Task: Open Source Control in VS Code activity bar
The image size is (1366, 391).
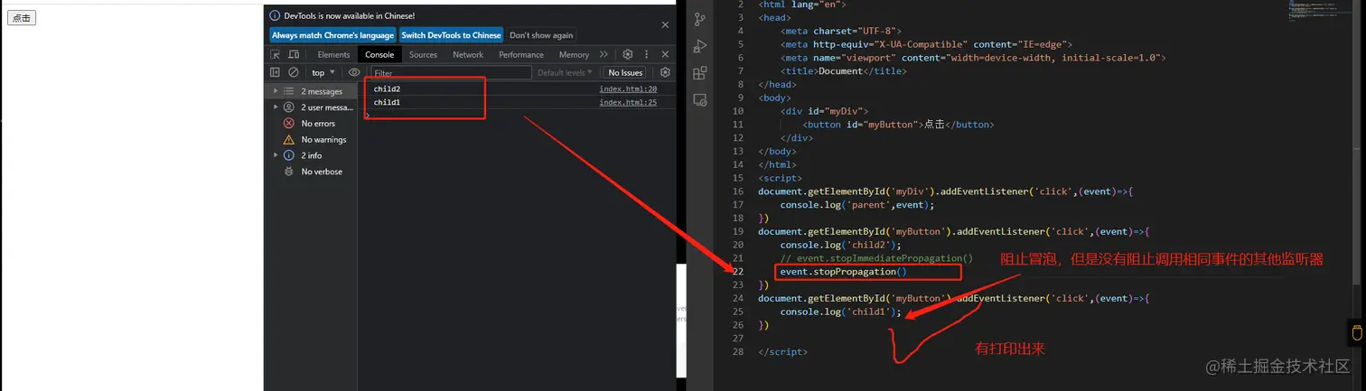Action: tap(700, 18)
